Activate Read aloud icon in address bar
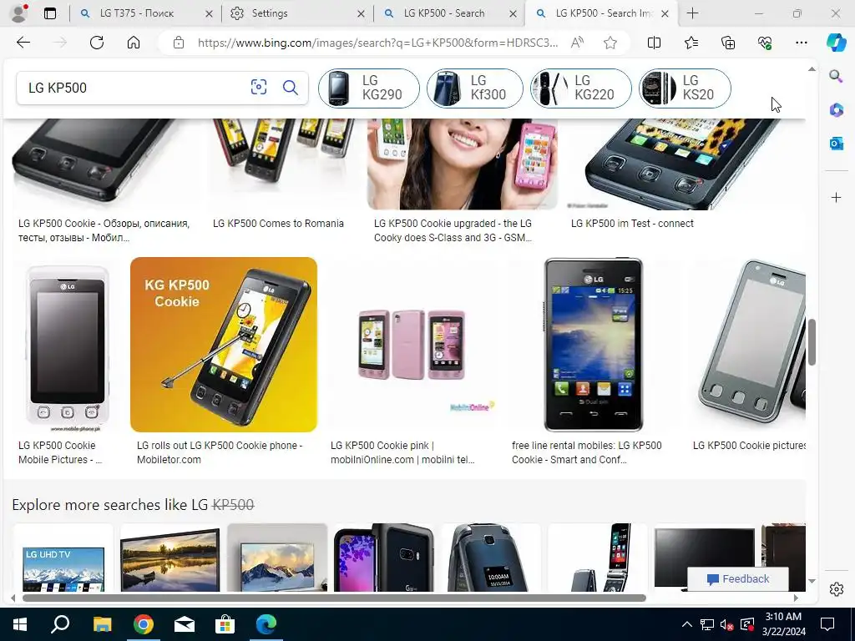 pos(577,43)
